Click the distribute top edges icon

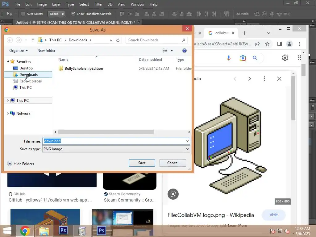(174, 14)
